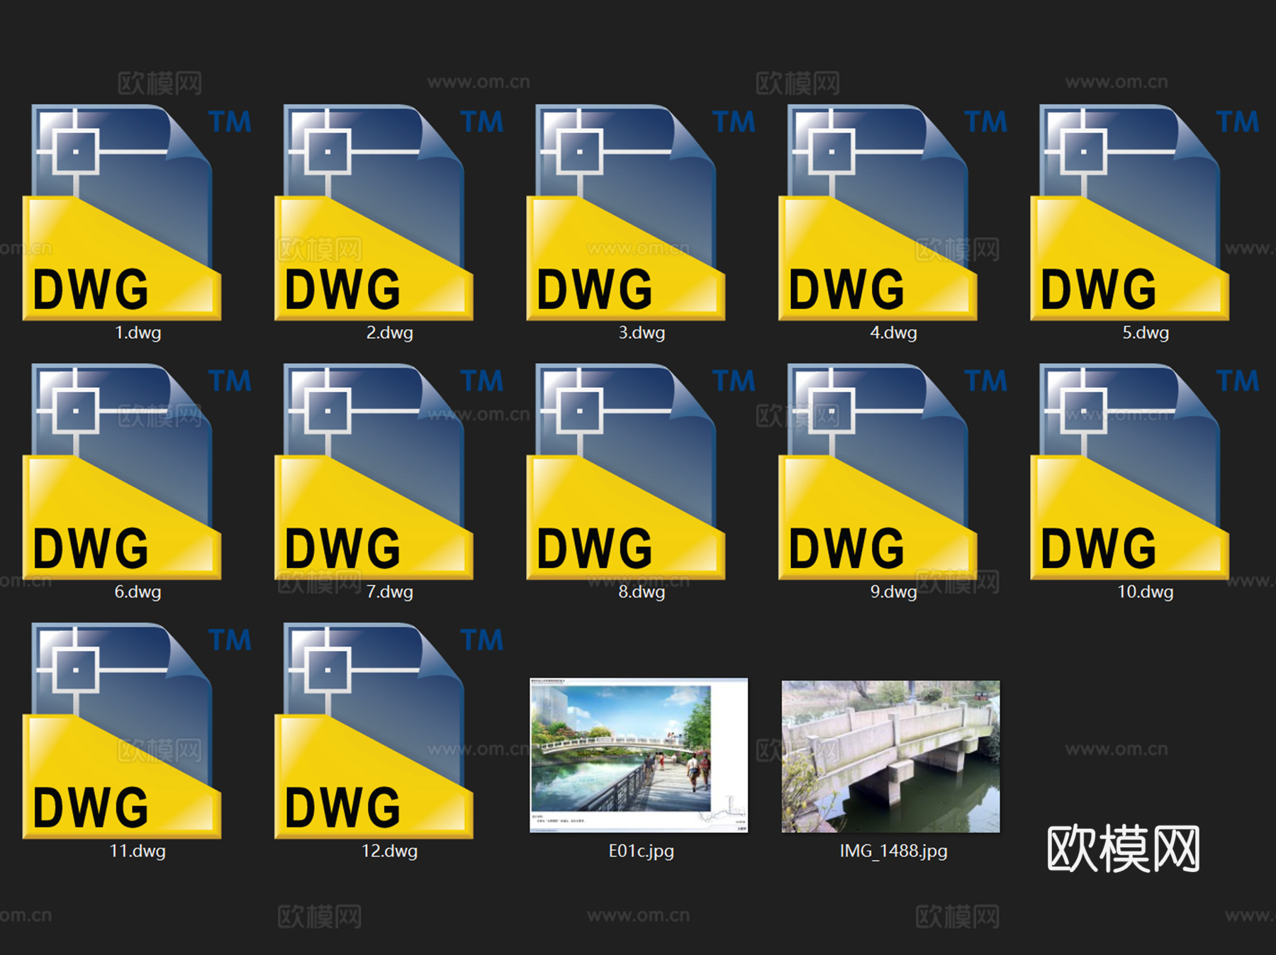This screenshot has width=1276, height=955.
Task: Click the file name label 3.dwg
Action: click(x=642, y=333)
